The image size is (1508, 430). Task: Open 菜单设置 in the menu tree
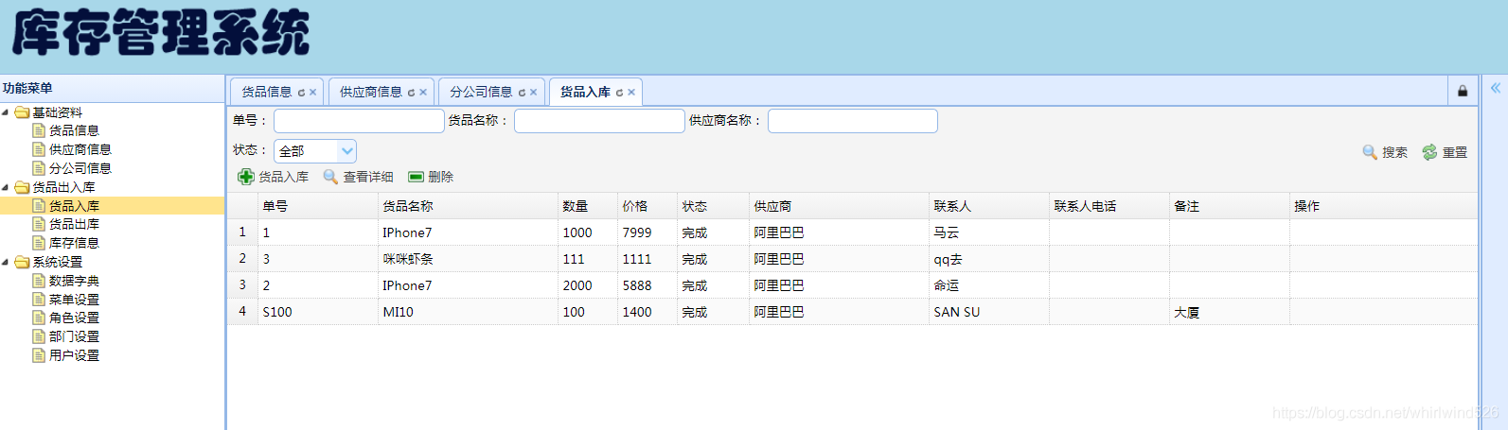(74, 300)
